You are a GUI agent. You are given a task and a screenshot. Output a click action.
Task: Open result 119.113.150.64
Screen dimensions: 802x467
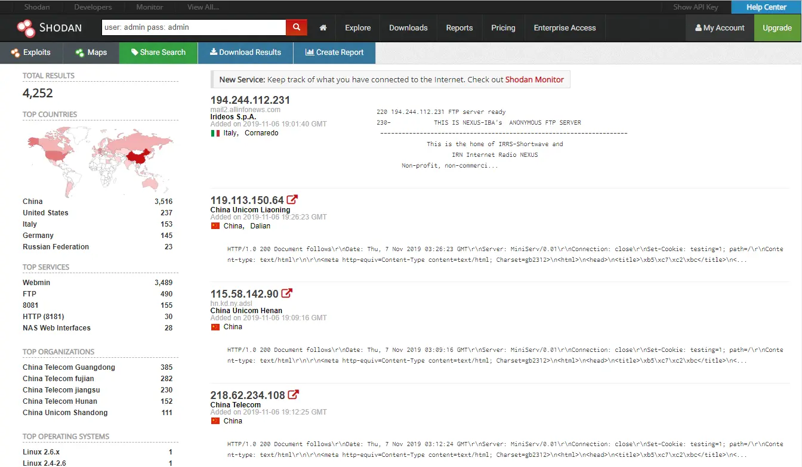pos(247,200)
